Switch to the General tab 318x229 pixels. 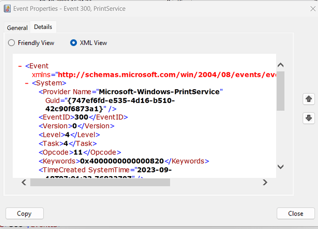tap(17, 28)
